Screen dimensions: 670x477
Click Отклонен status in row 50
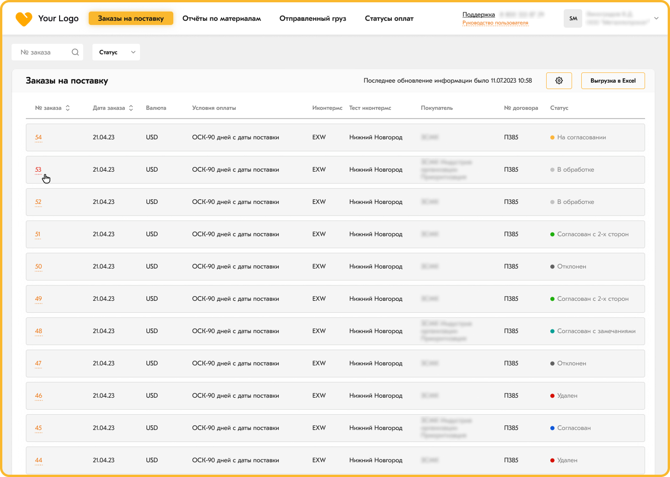click(568, 267)
